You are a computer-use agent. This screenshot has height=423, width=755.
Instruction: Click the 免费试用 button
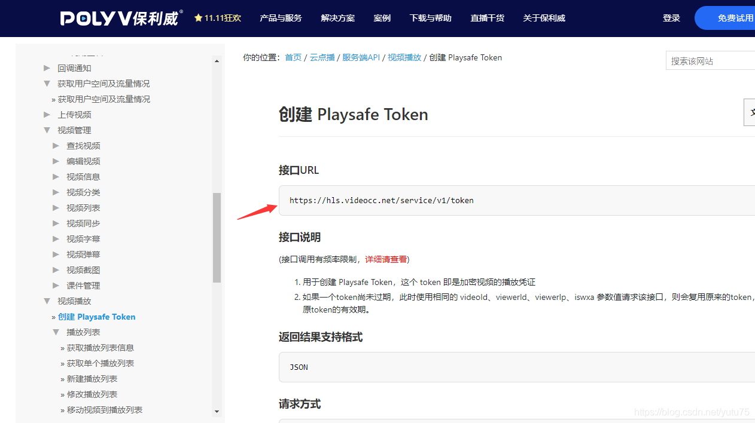pos(736,18)
